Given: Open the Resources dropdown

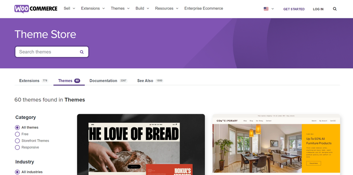Looking at the screenshot, I should (167, 8).
